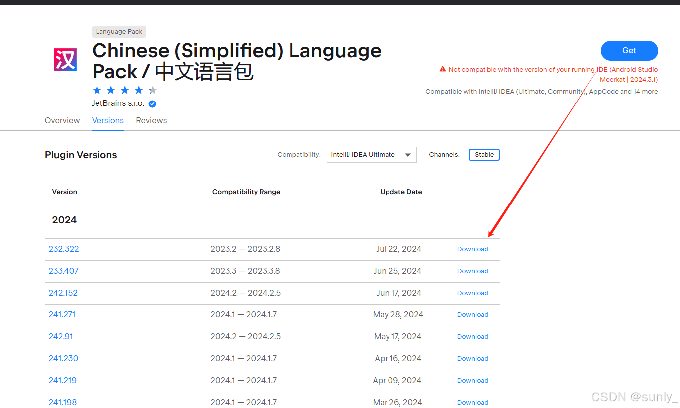Viewport: 680px width, 408px height.
Task: Open version 241.198 details
Action: point(63,402)
